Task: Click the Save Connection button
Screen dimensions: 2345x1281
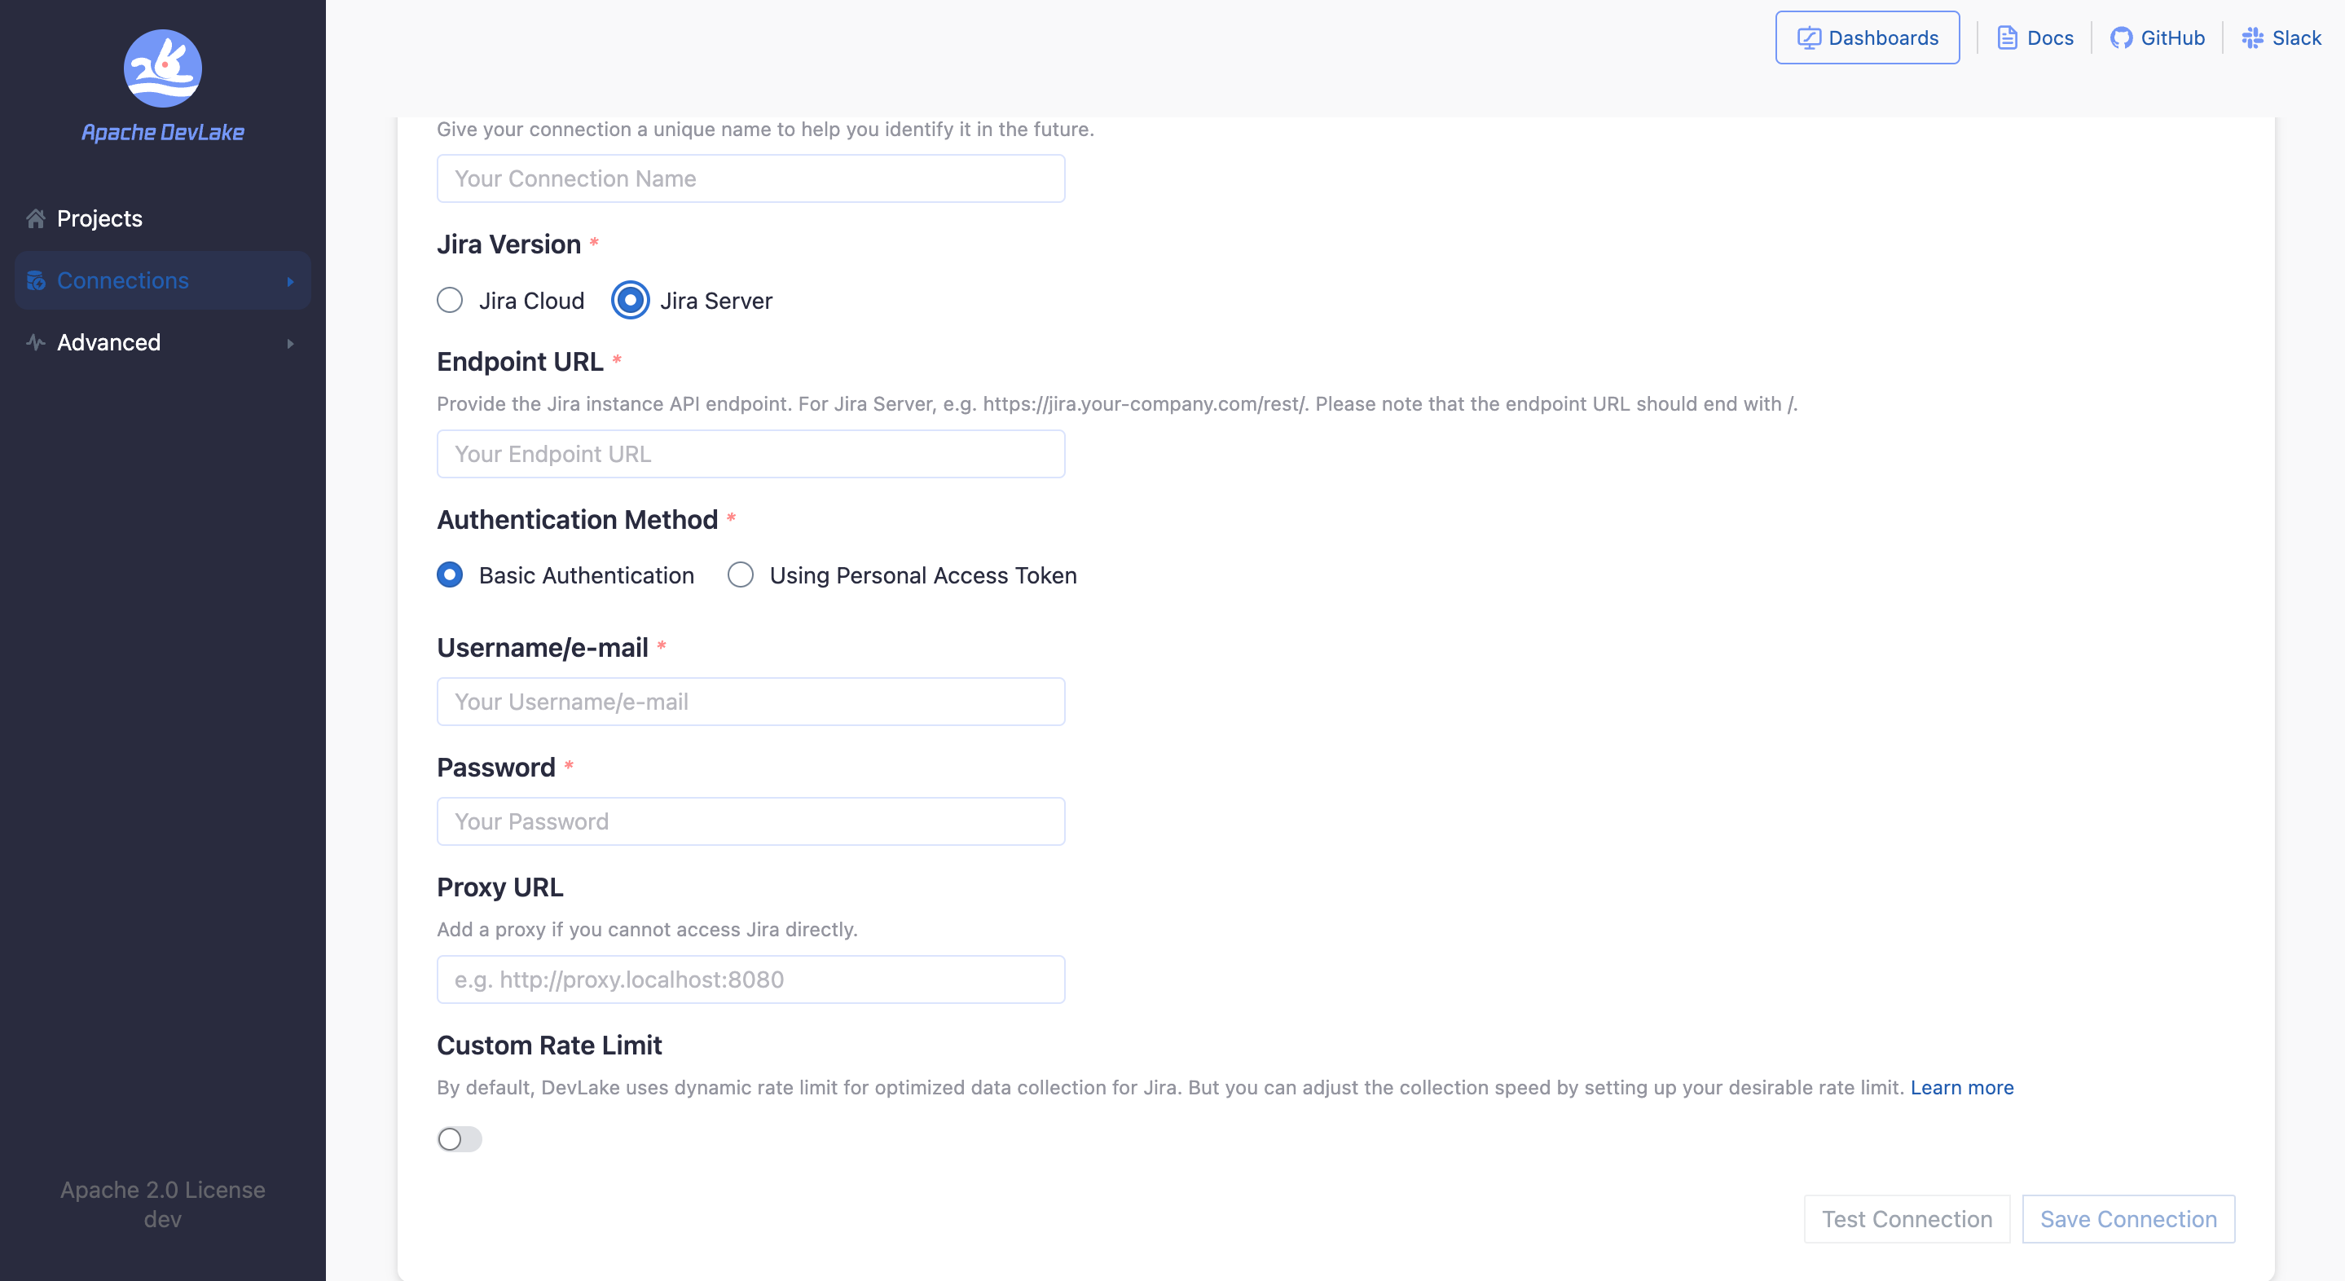Action: click(x=2127, y=1219)
